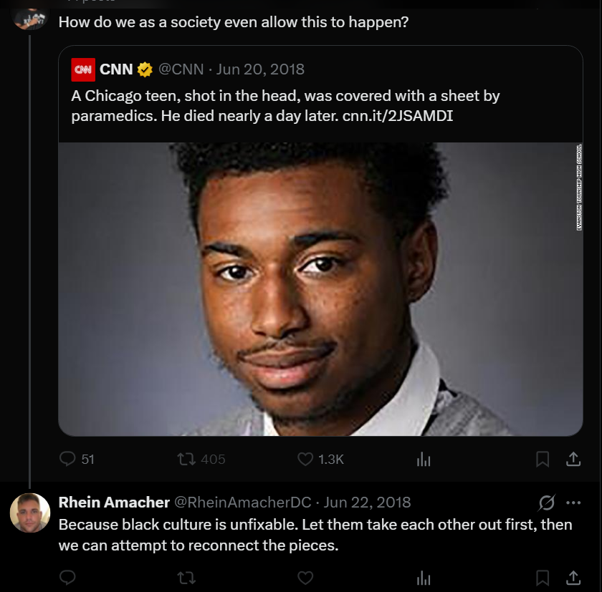602x592 pixels.
Task: Bookmark Rhein Amacher's reply
Action: (x=543, y=578)
